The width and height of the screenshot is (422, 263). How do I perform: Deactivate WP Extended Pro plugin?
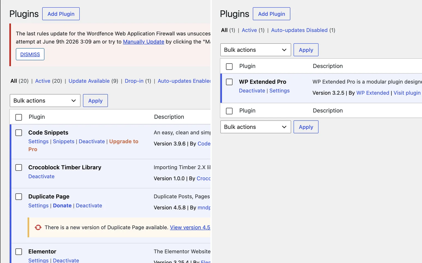[x=252, y=91]
